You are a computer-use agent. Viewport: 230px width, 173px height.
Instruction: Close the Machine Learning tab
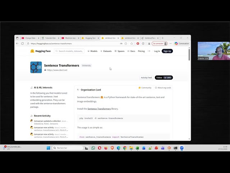point(78,38)
